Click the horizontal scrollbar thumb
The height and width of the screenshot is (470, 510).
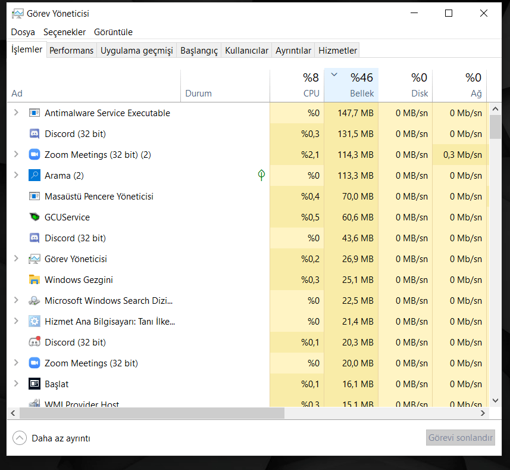tap(152, 413)
